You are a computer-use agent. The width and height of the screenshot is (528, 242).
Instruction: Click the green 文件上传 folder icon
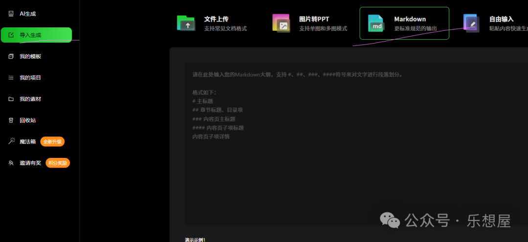tap(186, 23)
